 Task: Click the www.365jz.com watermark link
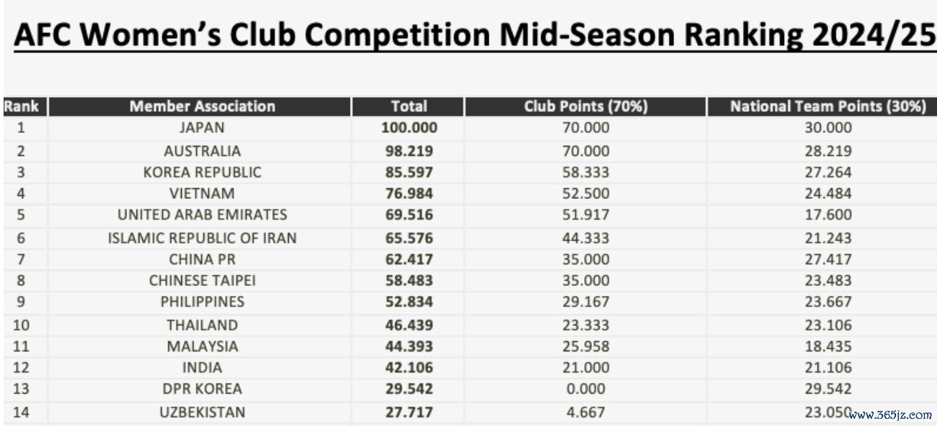891,415
